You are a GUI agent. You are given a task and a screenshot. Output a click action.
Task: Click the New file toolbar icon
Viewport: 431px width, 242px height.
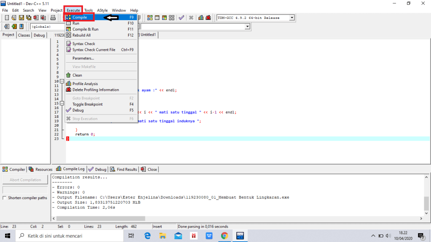[x=7, y=18]
